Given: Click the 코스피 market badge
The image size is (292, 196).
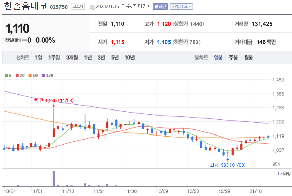Looking at the screenshot, I should click(78, 6).
